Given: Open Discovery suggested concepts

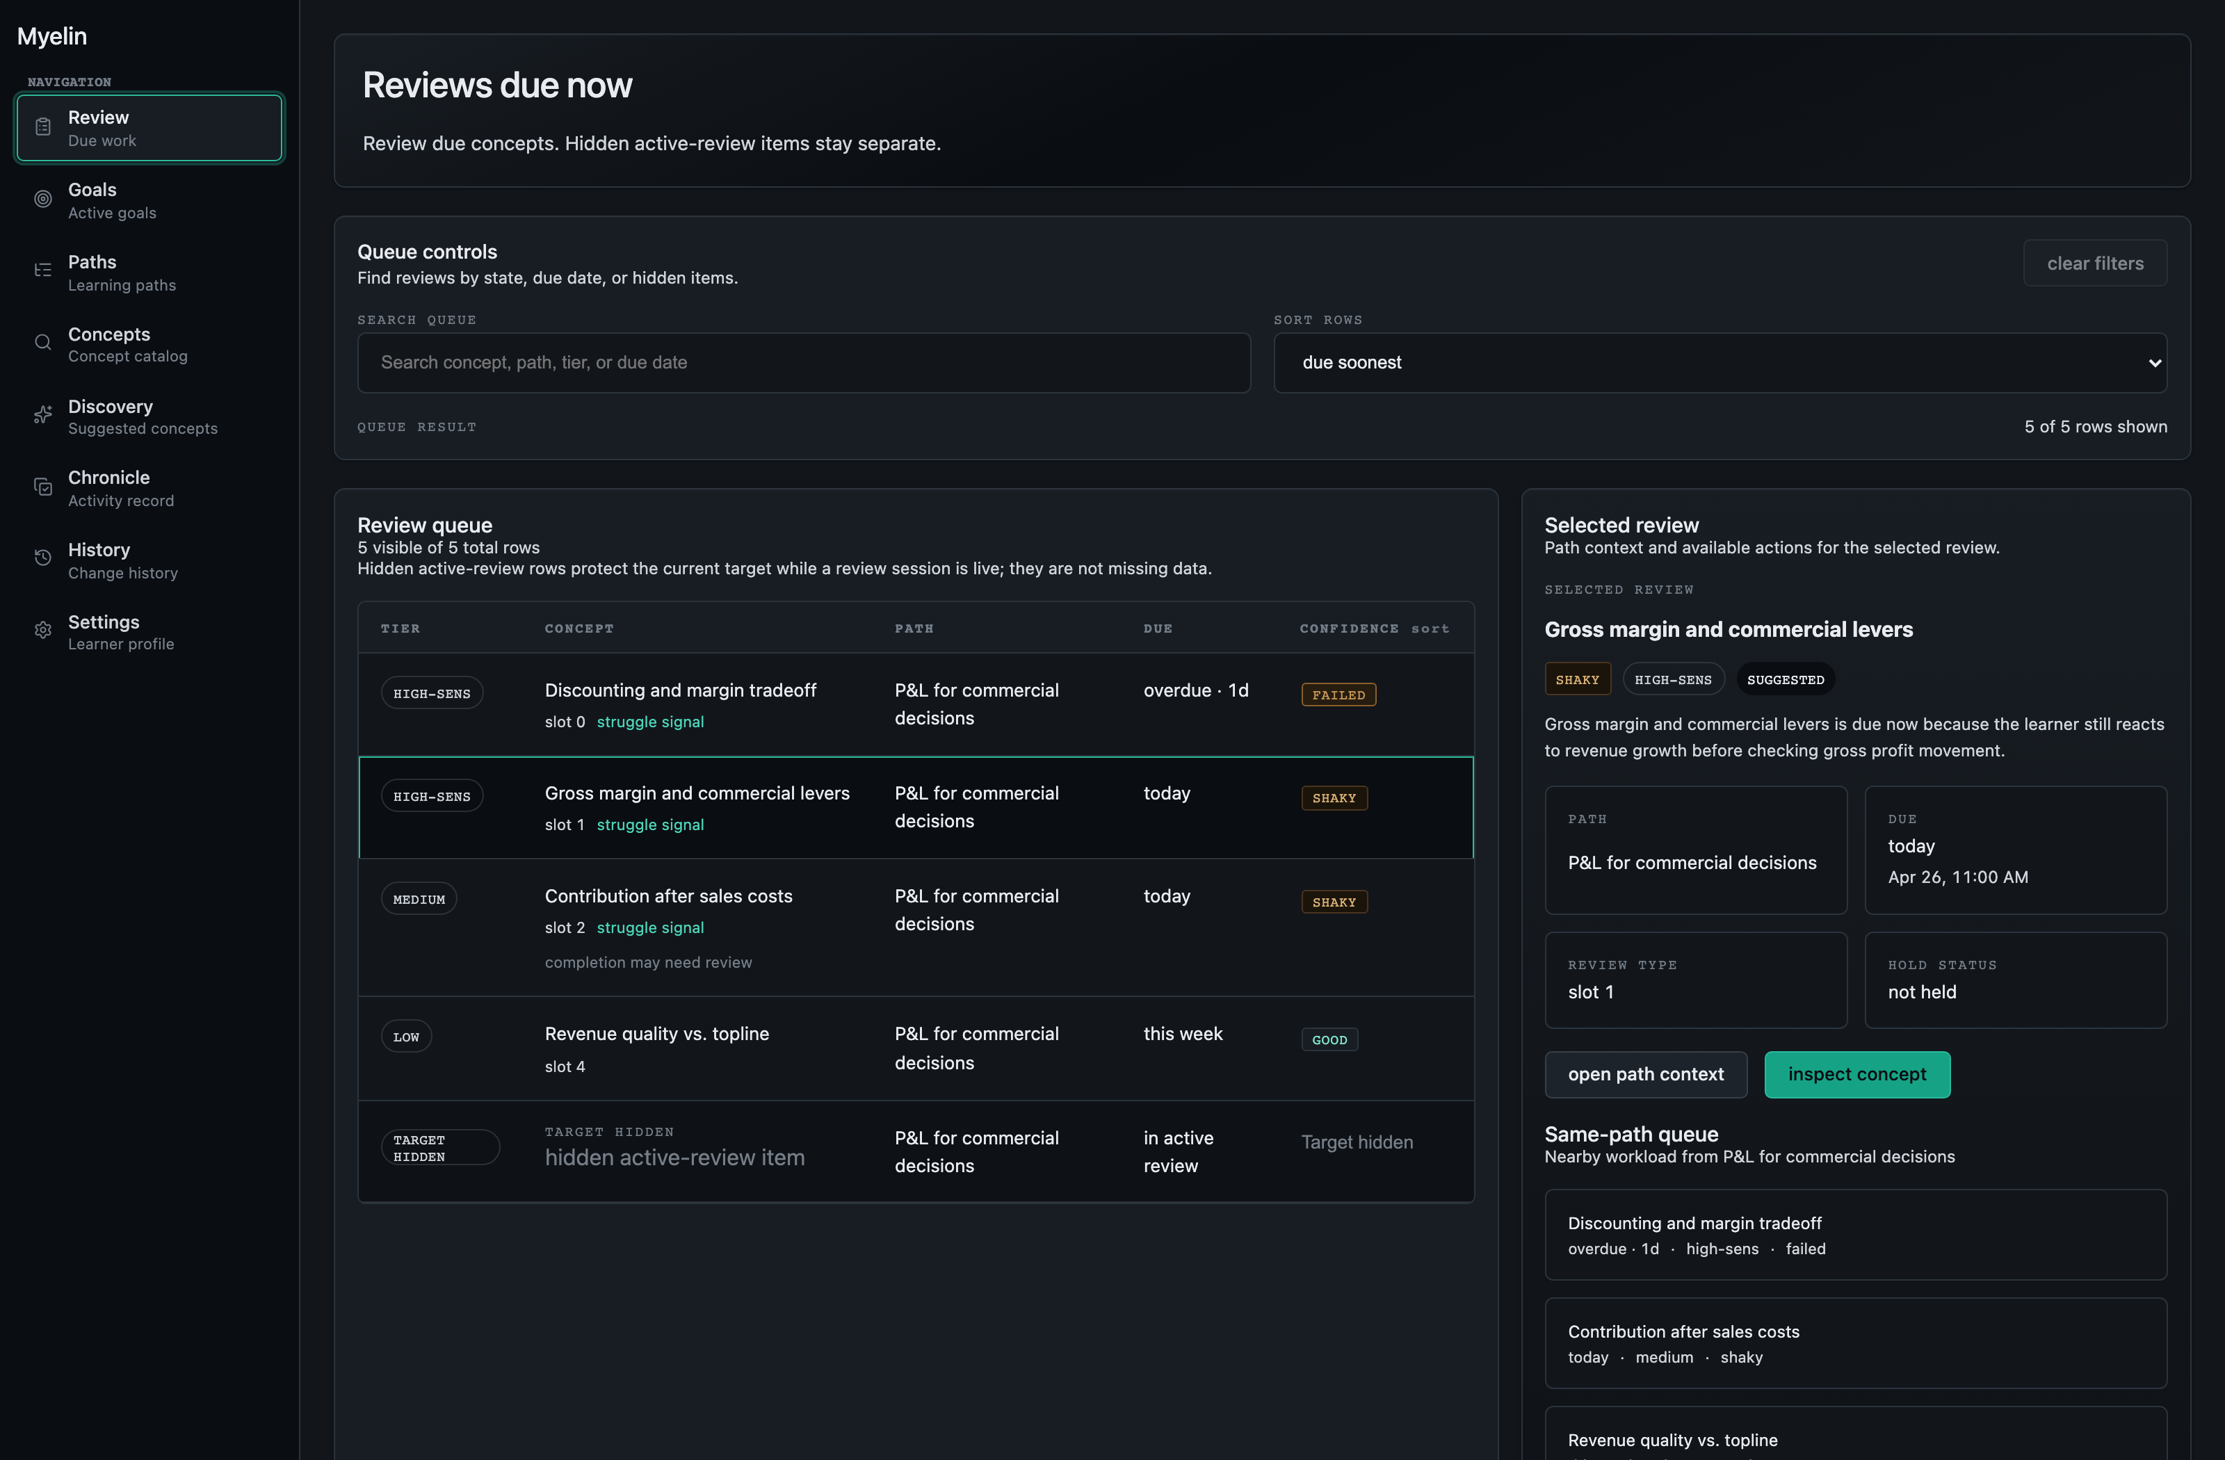Looking at the screenshot, I should click(x=149, y=416).
